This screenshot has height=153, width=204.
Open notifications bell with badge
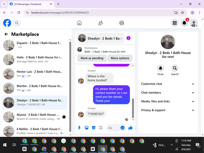click(184, 23)
